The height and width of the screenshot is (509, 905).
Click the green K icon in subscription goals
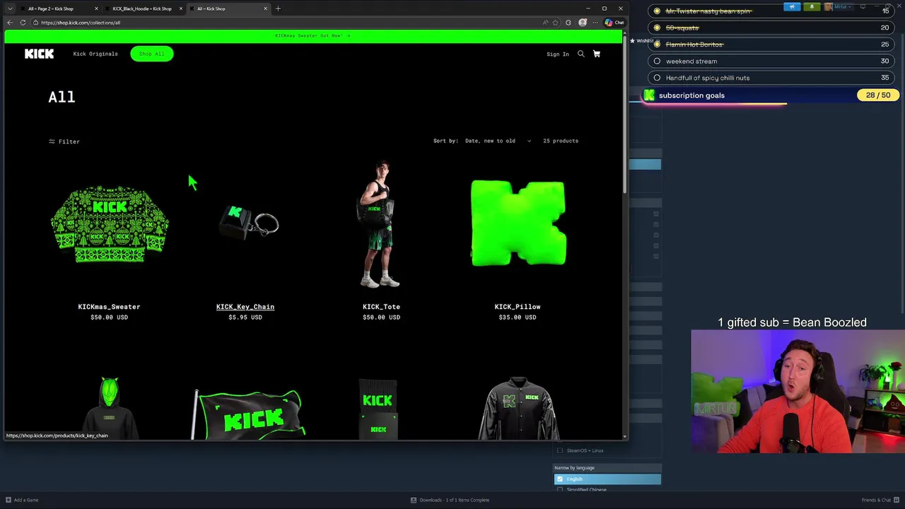pyautogui.click(x=649, y=95)
